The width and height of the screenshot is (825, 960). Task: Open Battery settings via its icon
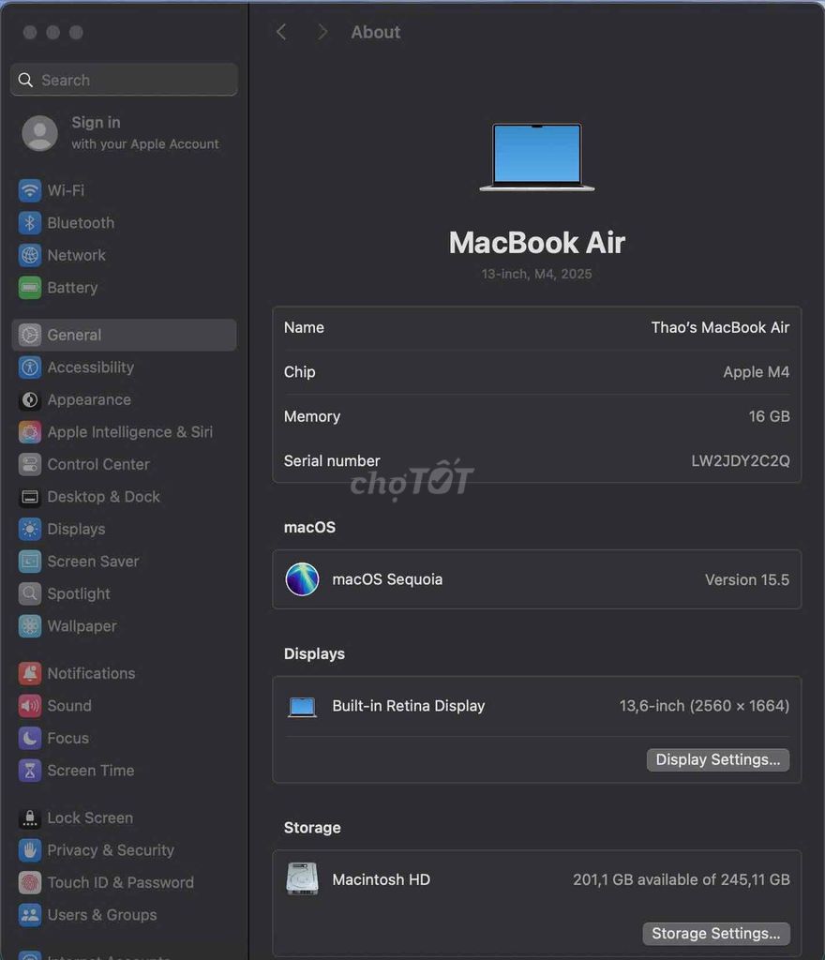pos(29,288)
